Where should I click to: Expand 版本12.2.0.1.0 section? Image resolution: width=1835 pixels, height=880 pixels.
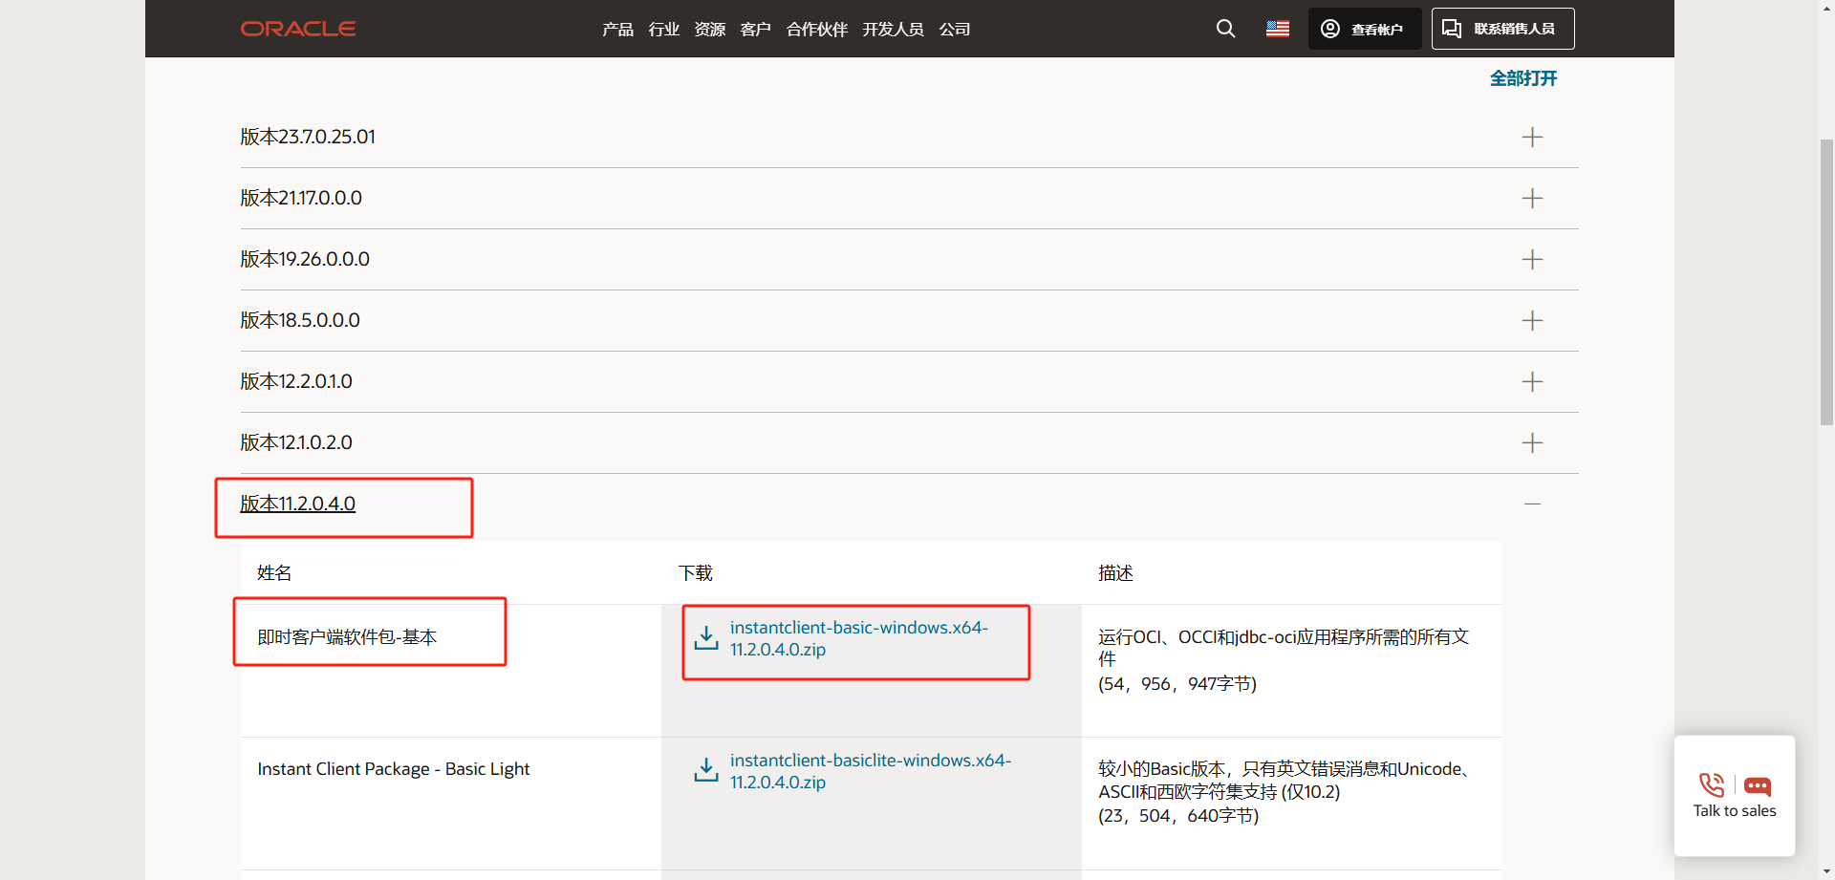(x=1532, y=381)
